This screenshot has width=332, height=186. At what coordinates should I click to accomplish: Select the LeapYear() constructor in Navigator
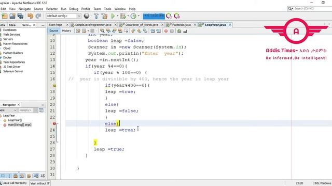point(15,120)
